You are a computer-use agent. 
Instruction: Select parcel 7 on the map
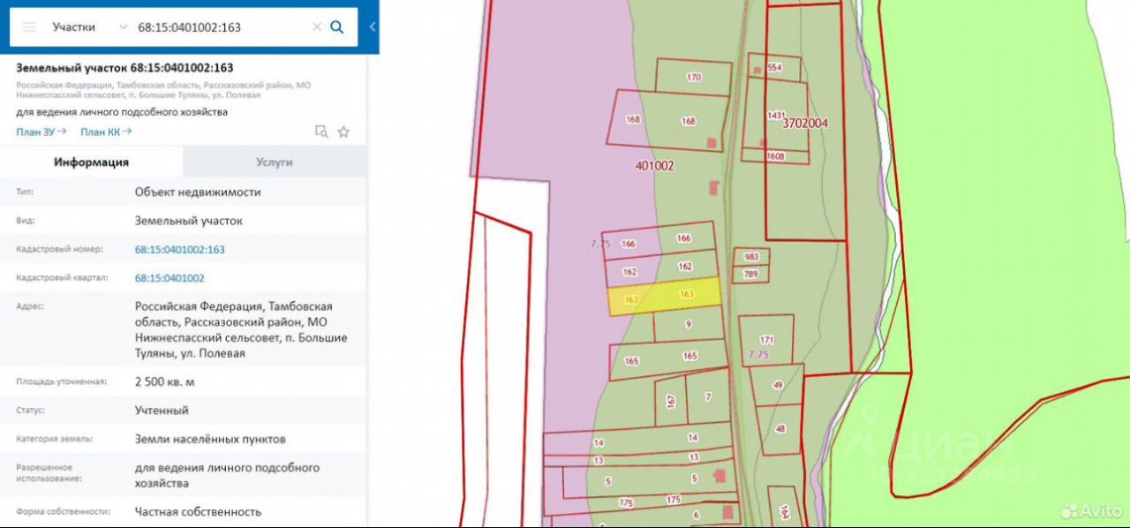click(x=707, y=398)
